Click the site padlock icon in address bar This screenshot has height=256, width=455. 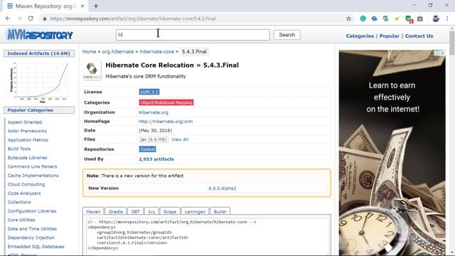coord(44,18)
